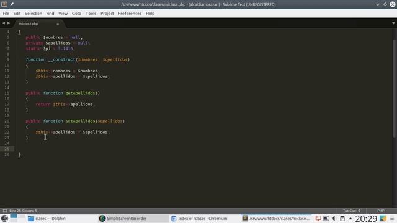Click the desktop picture icon next to the clock

tap(383, 218)
